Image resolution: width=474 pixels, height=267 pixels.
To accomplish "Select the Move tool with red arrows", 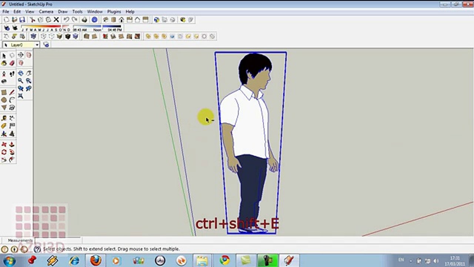I will tap(4, 144).
